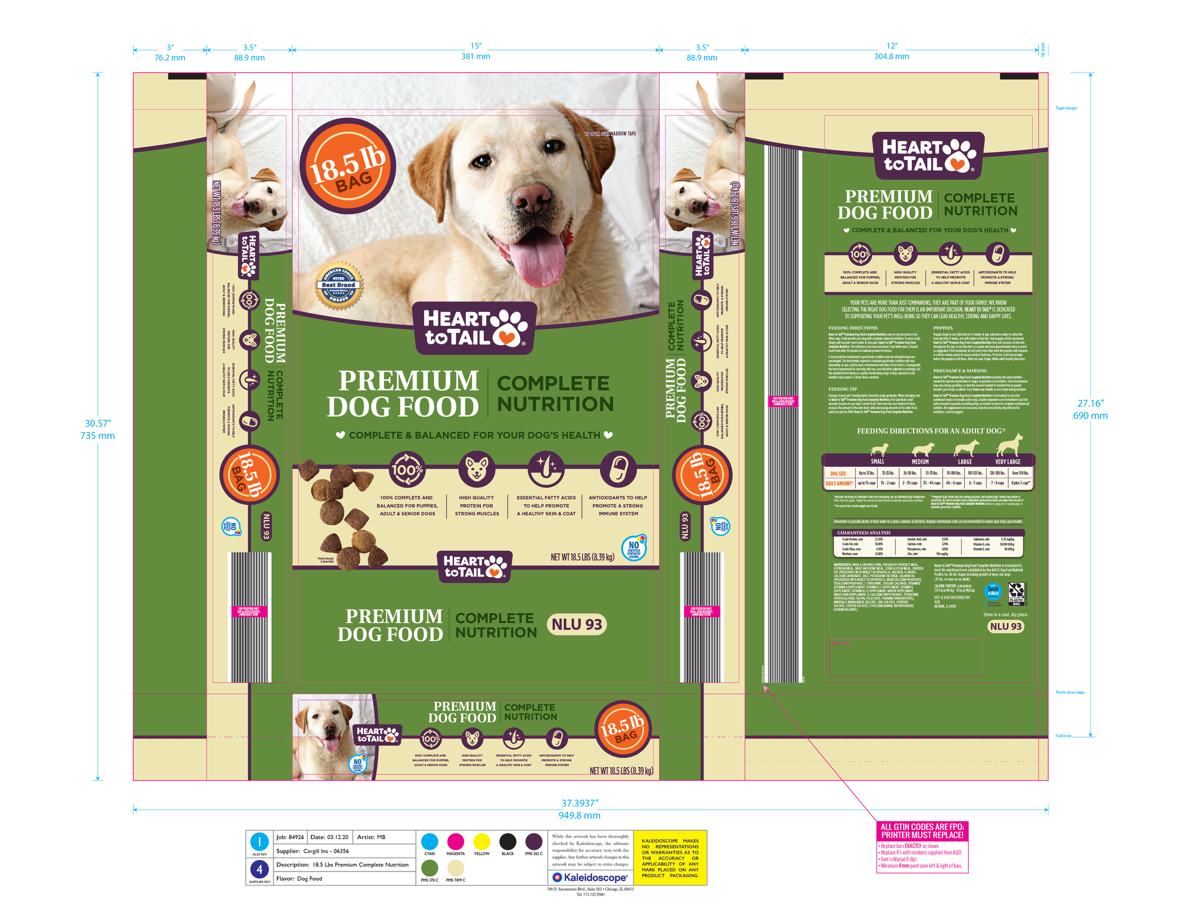
Task: Click the Plastic Bag recycling icon
Action: coord(1017,594)
